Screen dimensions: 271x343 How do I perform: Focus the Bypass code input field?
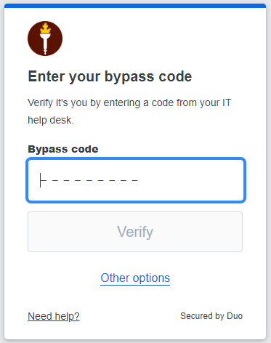pyautogui.click(x=136, y=180)
